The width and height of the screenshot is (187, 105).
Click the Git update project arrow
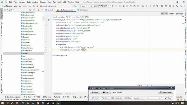(146, 6)
